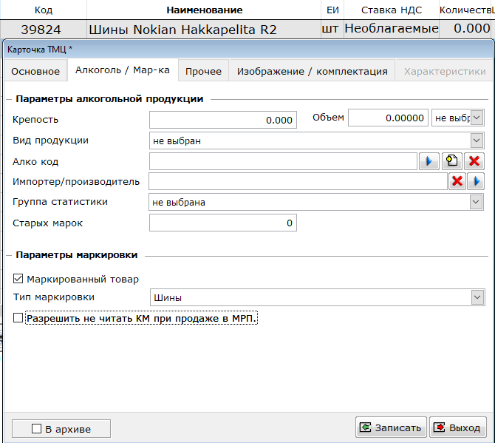This screenshot has width=495, height=443.
Task: Click the Характеристики tab
Action: tap(445, 72)
